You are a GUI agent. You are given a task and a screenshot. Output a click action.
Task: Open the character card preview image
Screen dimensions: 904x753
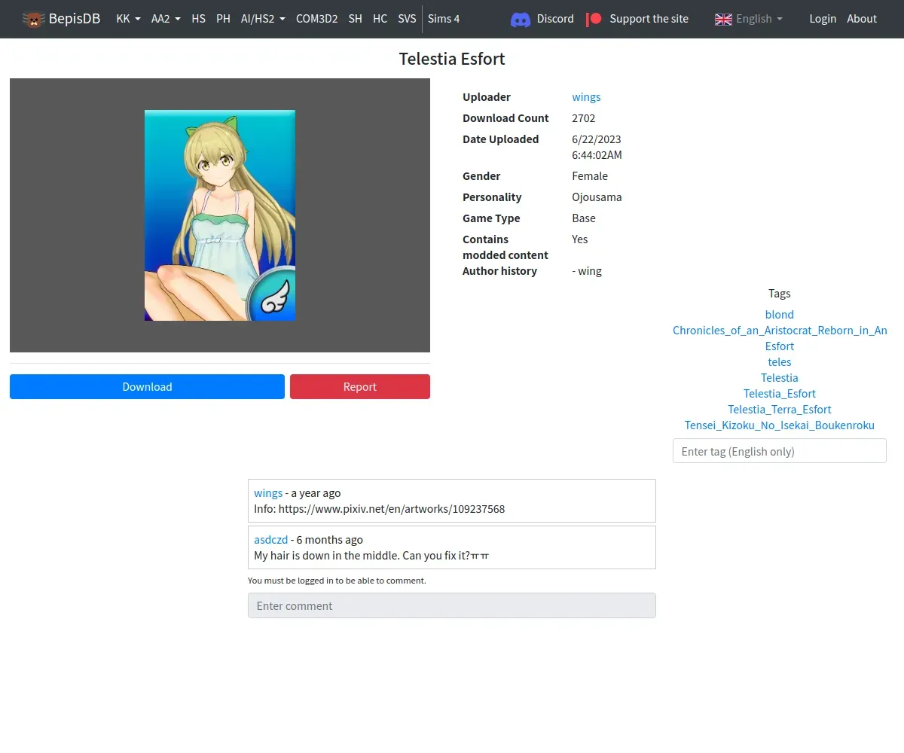pos(220,215)
